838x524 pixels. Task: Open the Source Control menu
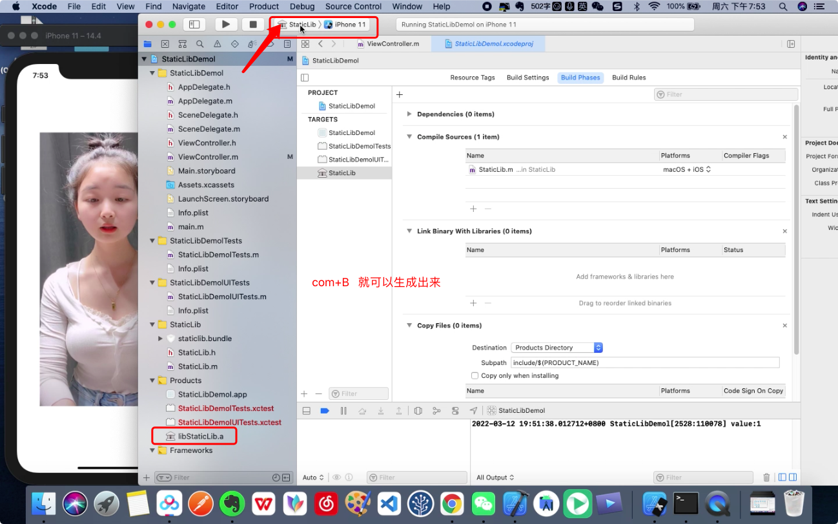(353, 6)
